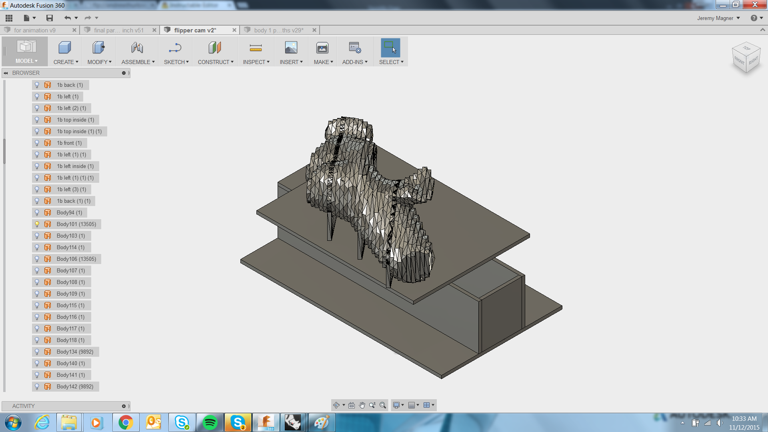Save the design with the disk icon
Viewport: 768px width, 432px height.
50,18
